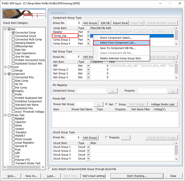185x181 pixels.
Task: Select the Tantal_Cap component item cell
Action: pyautogui.click(x=65, y=36)
